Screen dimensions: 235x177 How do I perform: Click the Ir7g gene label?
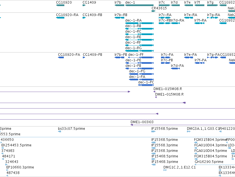tap(210, 2)
